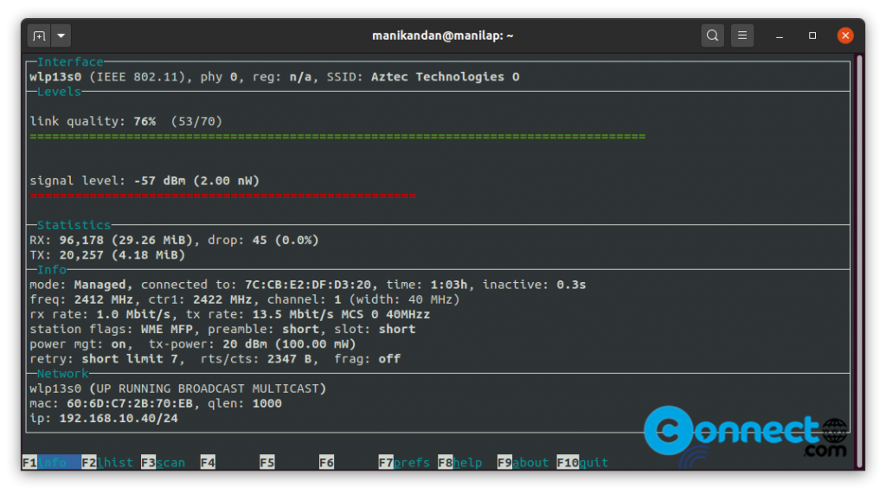Click the terminal's vertical scrollbar

click(x=858, y=260)
